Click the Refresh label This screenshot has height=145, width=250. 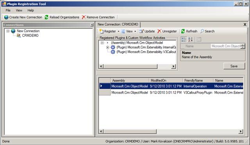tap(192, 31)
